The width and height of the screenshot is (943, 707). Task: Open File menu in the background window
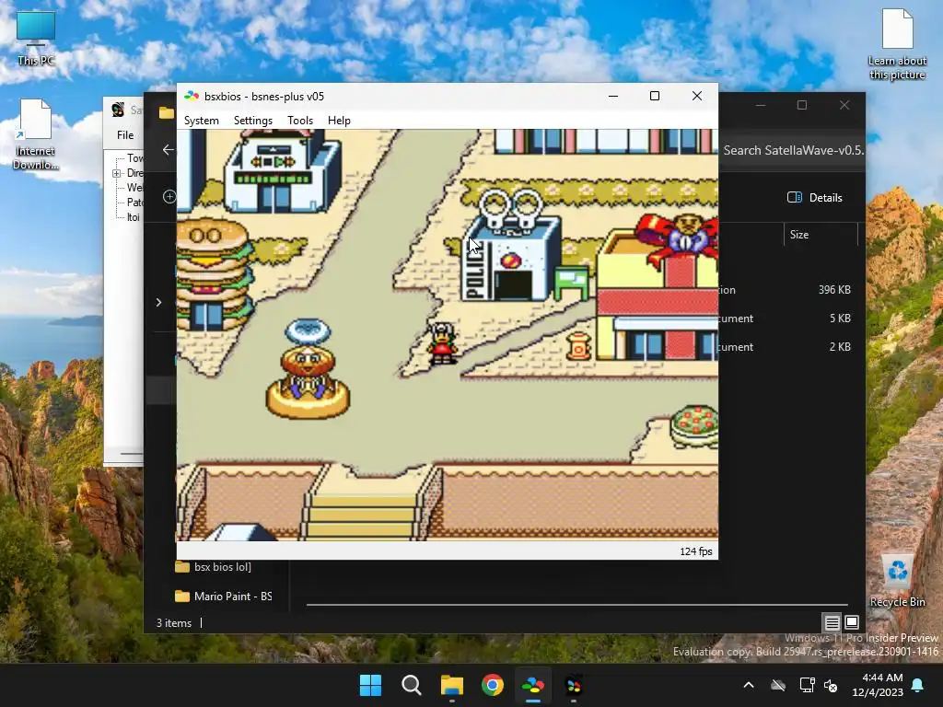125,135
